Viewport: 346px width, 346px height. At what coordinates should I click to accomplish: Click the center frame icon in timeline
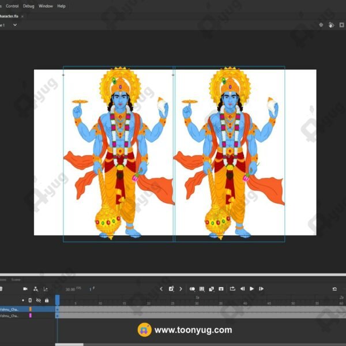pyautogui.click(x=221, y=289)
